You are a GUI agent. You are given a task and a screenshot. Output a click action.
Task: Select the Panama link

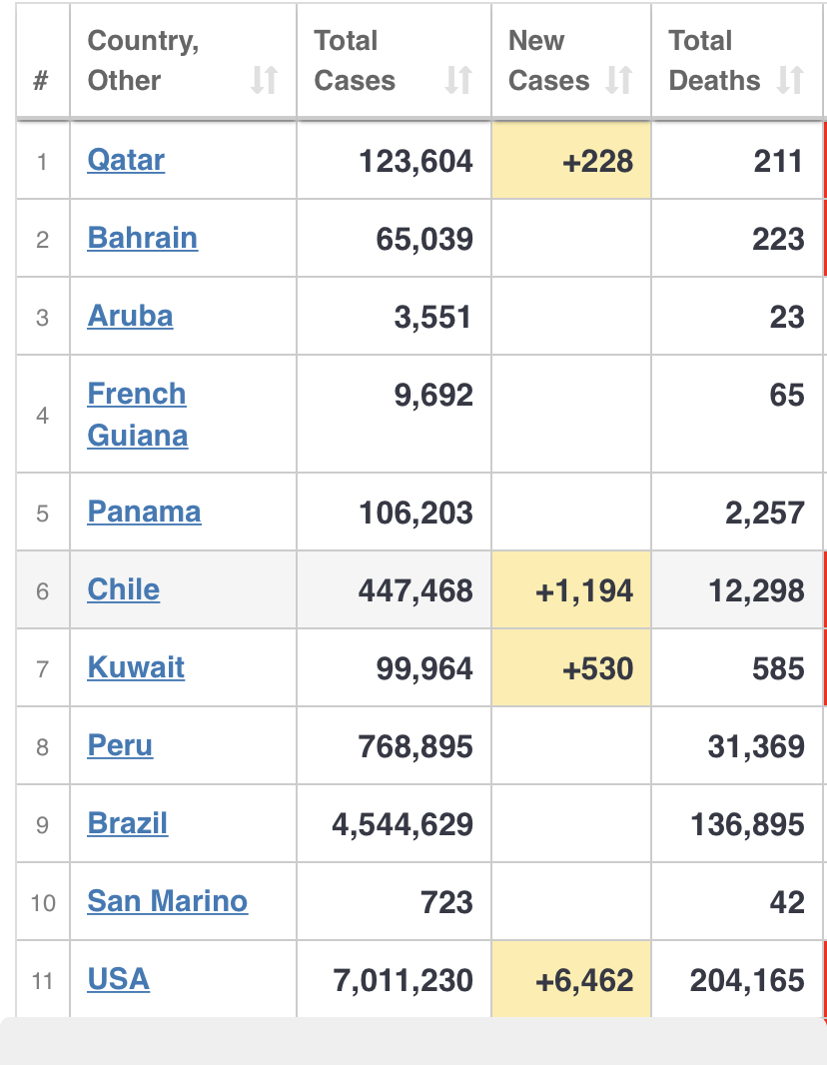tap(144, 512)
